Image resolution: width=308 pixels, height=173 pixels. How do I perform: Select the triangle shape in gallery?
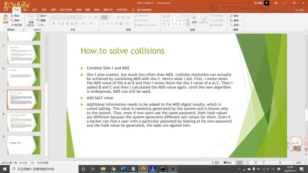pos(168,20)
